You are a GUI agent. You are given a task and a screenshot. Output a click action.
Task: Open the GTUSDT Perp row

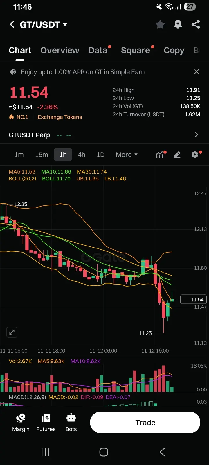105,135
